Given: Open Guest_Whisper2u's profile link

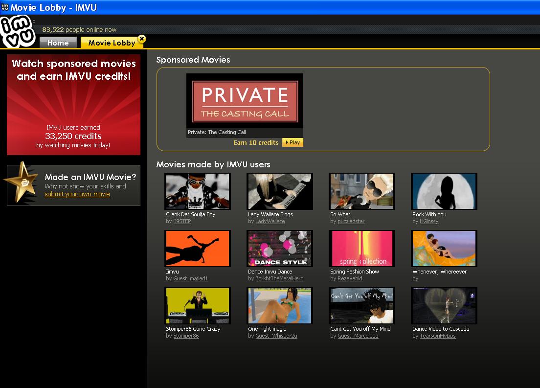Looking at the screenshot, I should click(276, 336).
